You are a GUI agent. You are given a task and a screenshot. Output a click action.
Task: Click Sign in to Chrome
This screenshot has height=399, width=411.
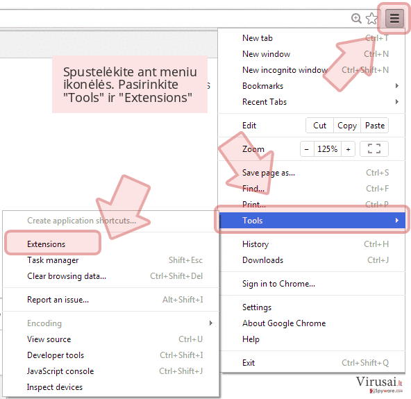[x=278, y=284]
